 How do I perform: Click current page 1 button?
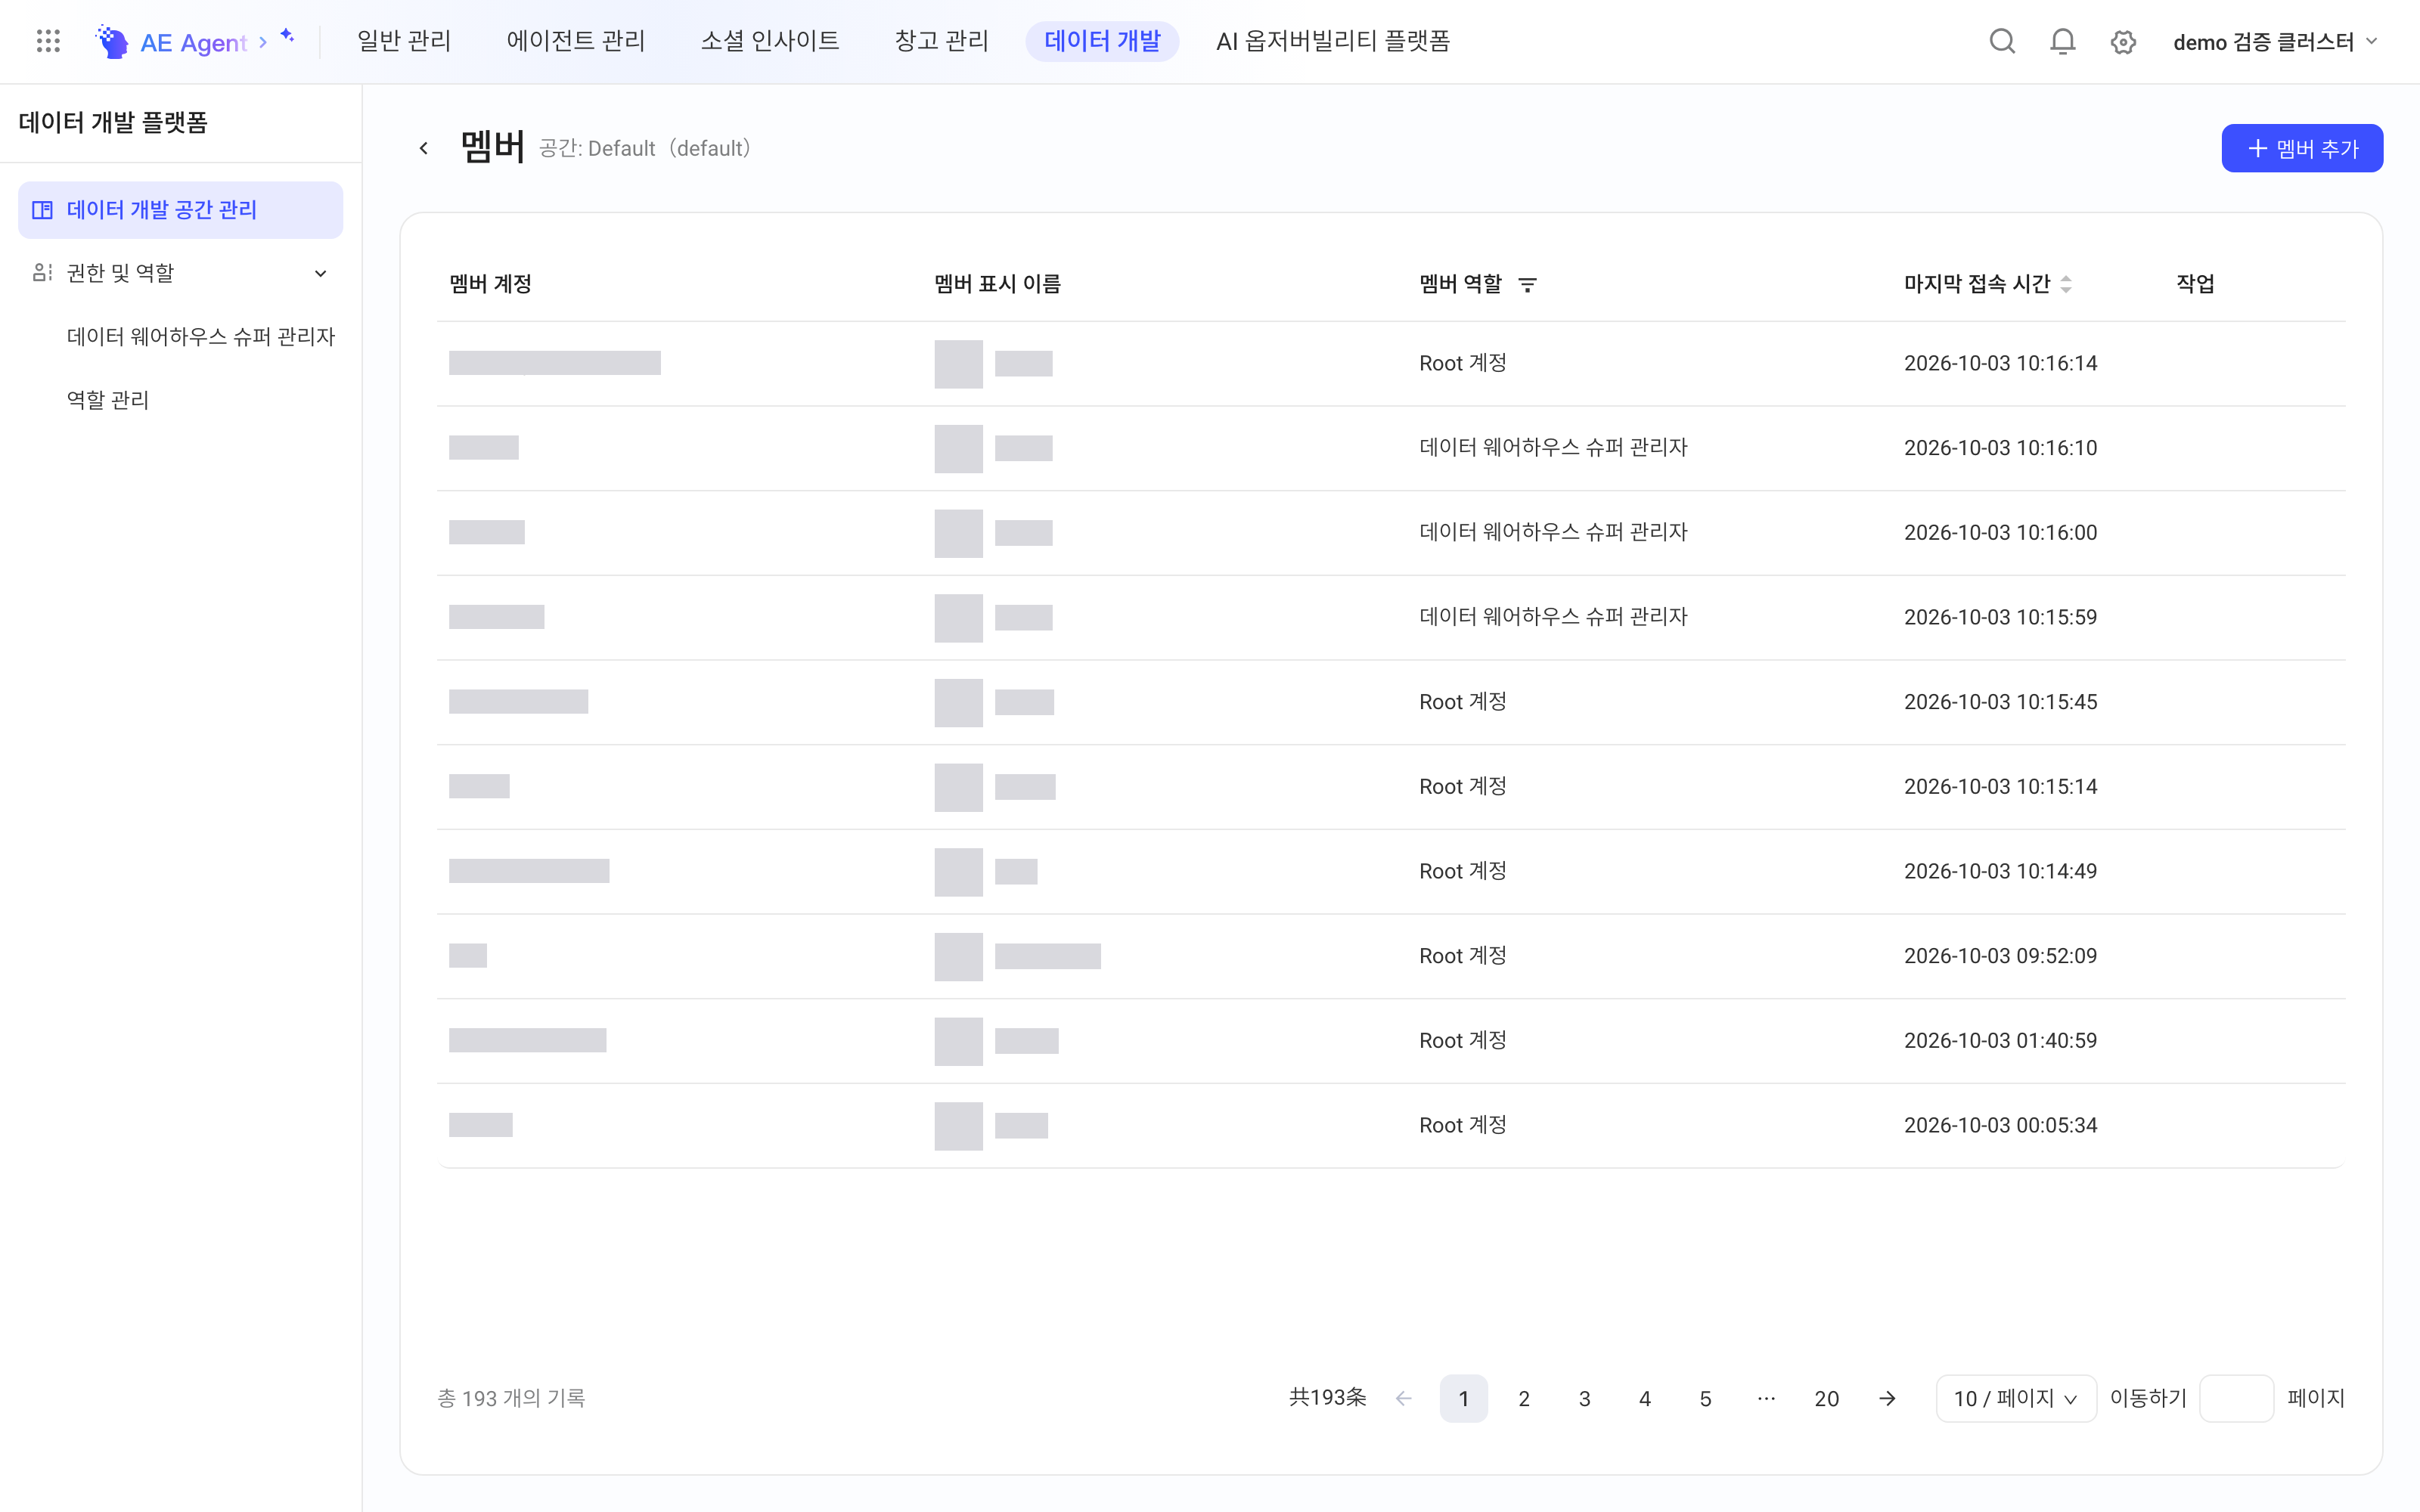[1463, 1398]
